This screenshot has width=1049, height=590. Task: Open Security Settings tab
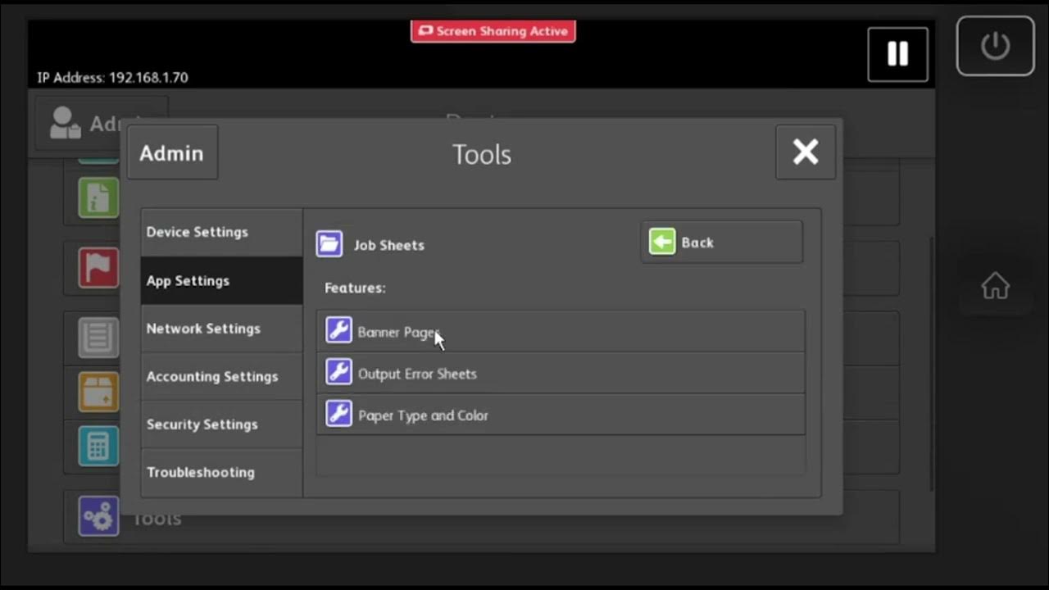[221, 424]
